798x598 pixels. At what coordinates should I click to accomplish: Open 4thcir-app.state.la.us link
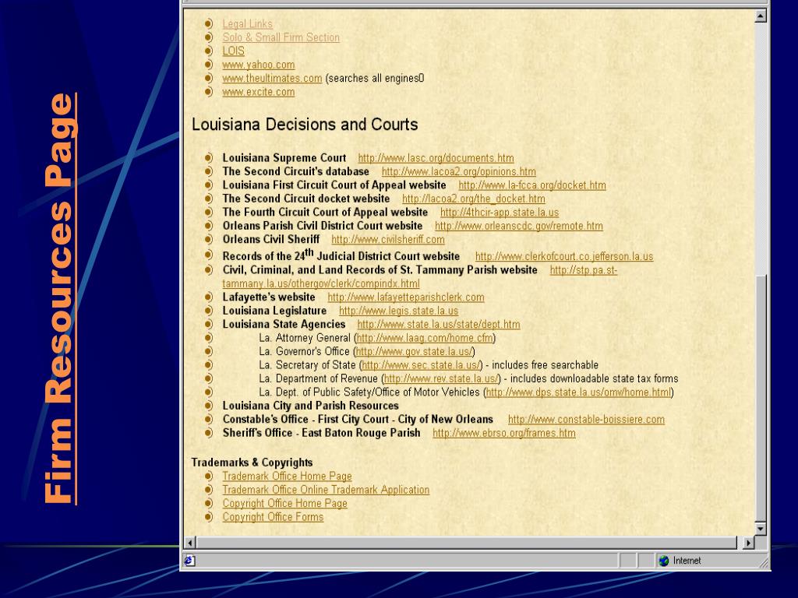(500, 213)
